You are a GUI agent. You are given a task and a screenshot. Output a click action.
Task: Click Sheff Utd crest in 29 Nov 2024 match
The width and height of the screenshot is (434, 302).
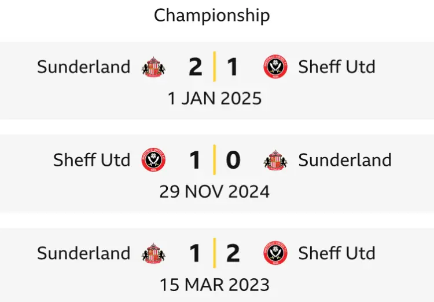coord(153,160)
